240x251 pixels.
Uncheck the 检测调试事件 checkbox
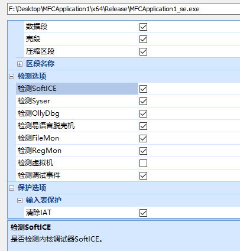143,175
